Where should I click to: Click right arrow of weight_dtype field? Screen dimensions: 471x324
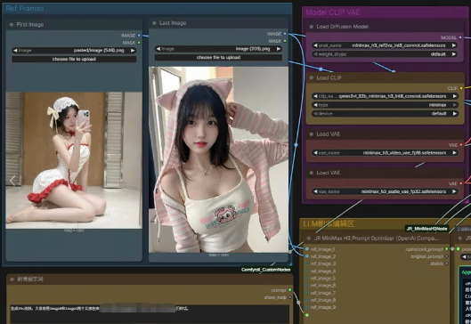(454, 54)
